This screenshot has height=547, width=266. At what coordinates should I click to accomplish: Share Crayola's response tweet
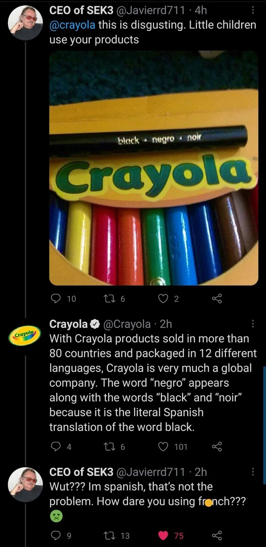tap(217, 447)
